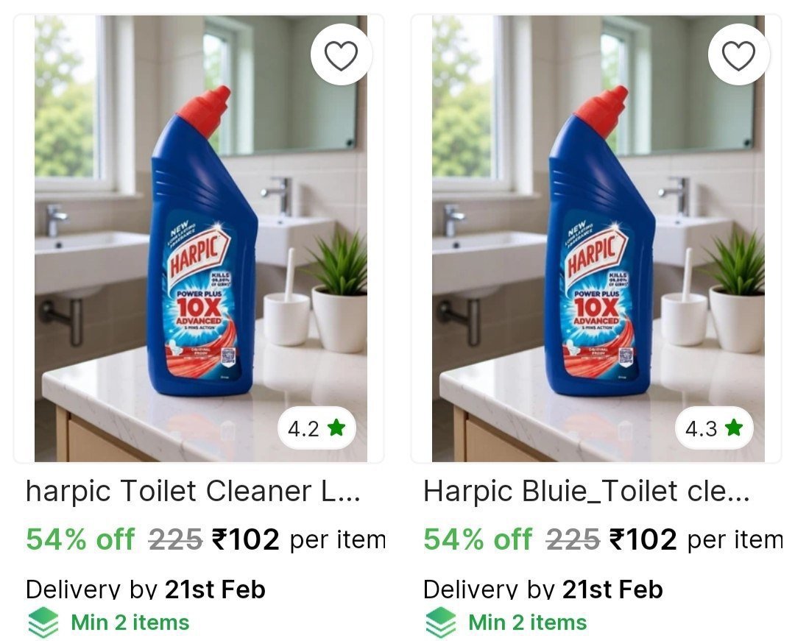Open the 4.3 star rating badge
795x641 pixels.
tap(714, 428)
